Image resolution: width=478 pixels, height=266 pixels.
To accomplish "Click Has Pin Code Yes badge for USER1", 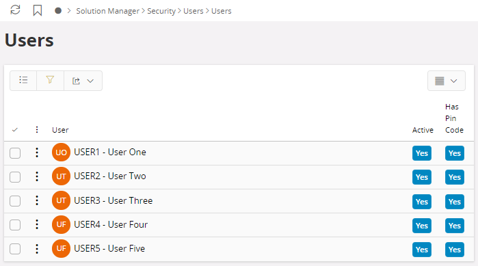I will pos(455,153).
